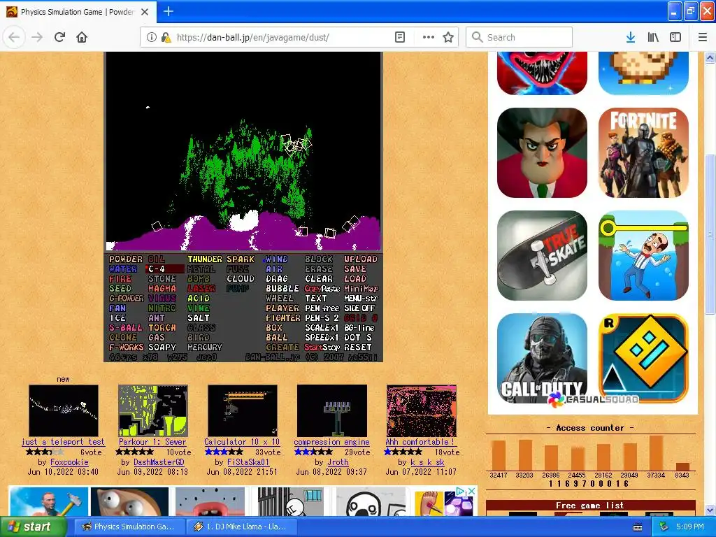Toggle BG-line background mode
The height and width of the screenshot is (537, 716).
[x=359, y=328]
